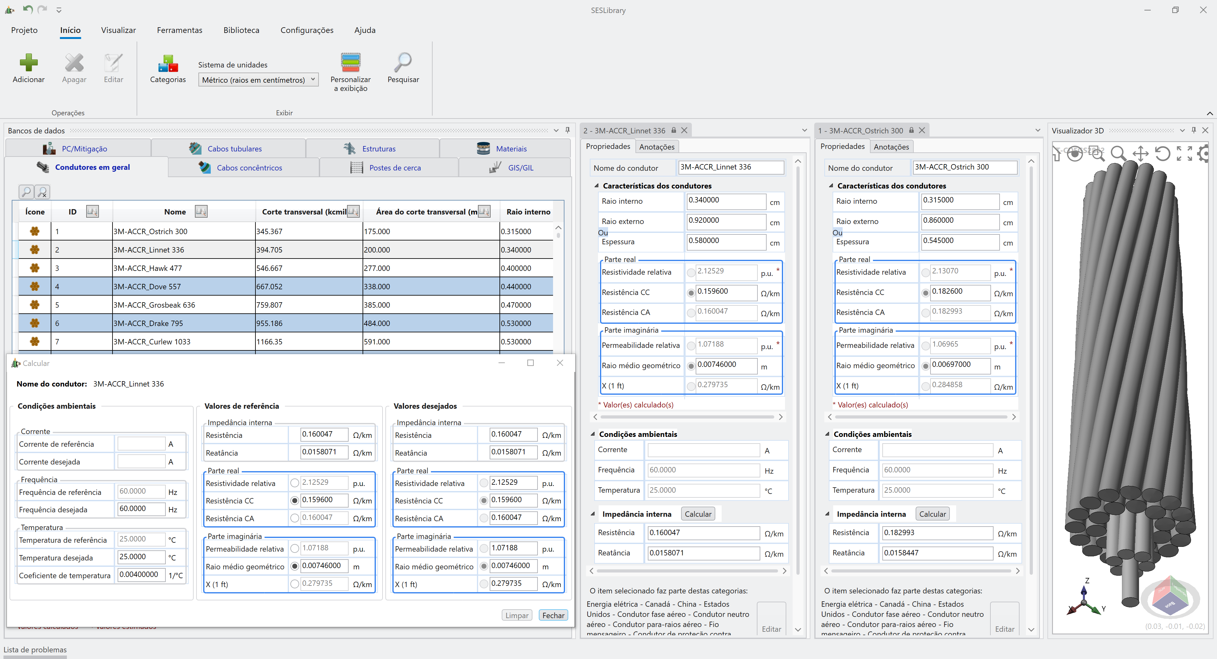Viewport: 1217px width, 659px height.
Task: Click the fit-to-view arrows icon in 3D viewer
Action: pos(1184,153)
